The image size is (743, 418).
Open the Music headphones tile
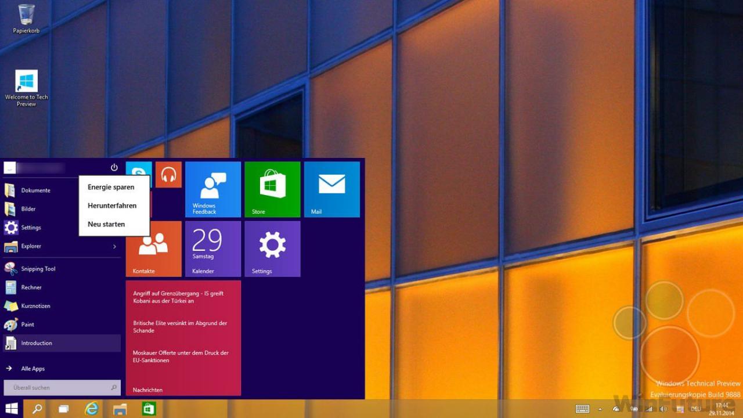coord(168,174)
